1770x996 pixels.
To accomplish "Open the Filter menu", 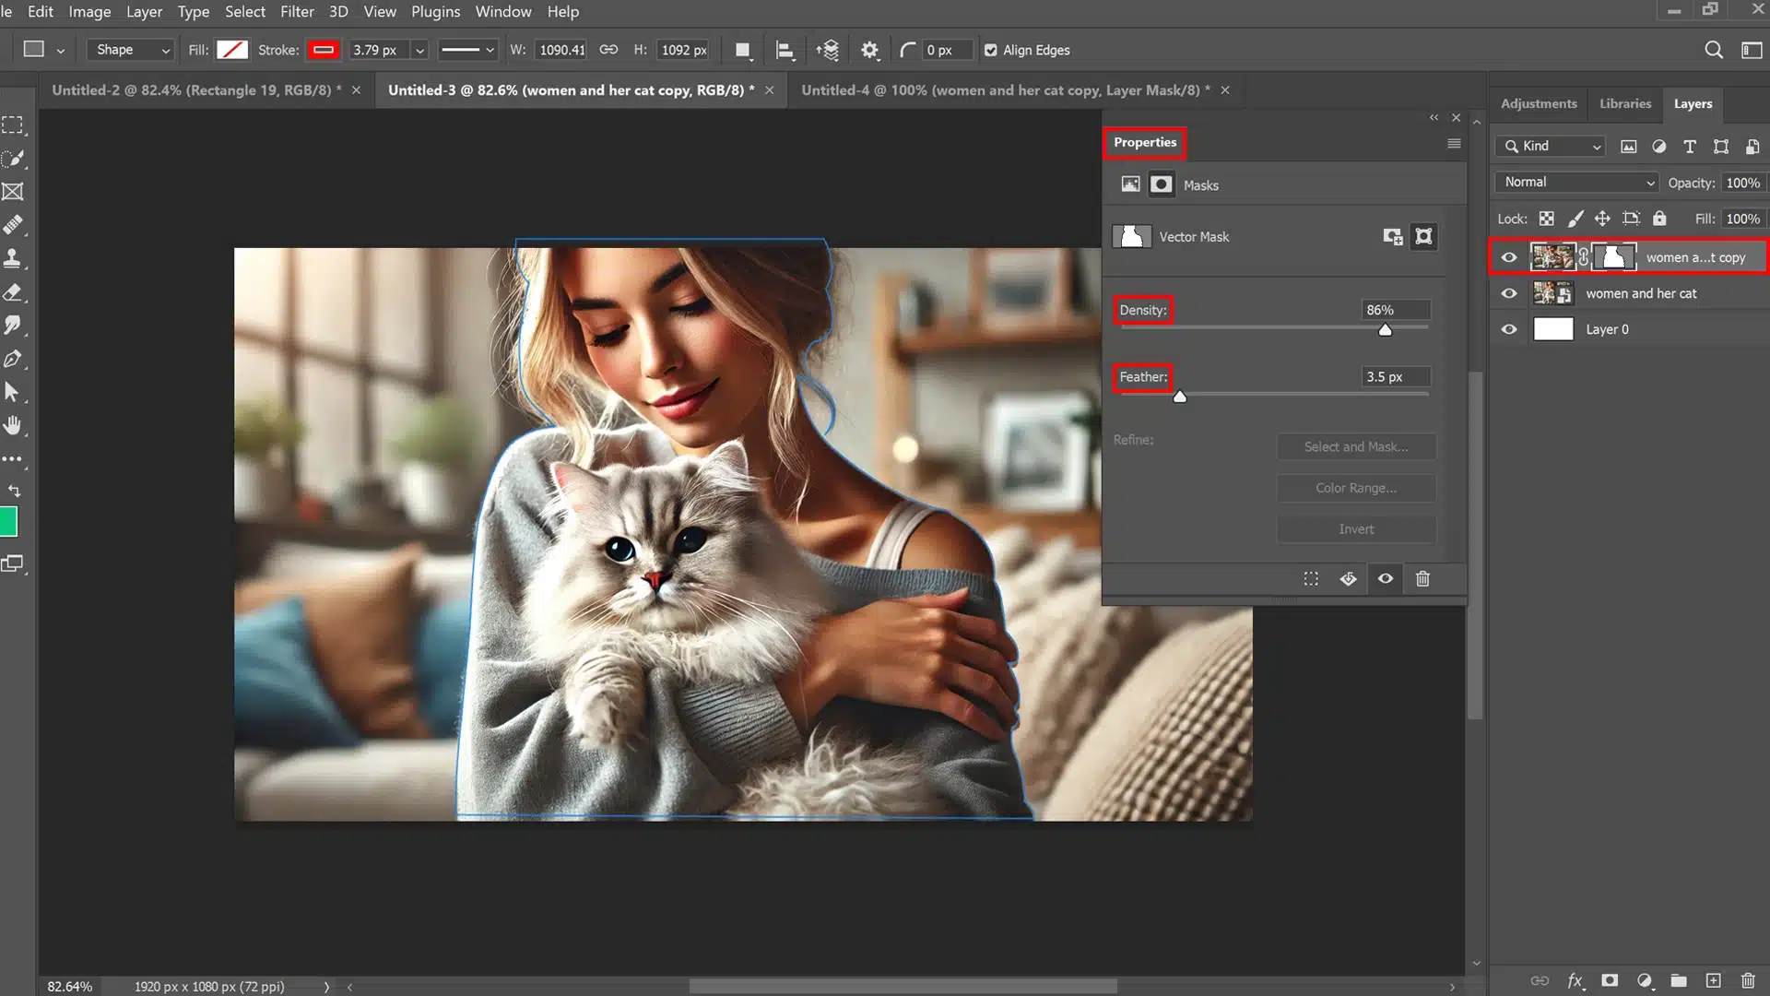I will [x=297, y=12].
